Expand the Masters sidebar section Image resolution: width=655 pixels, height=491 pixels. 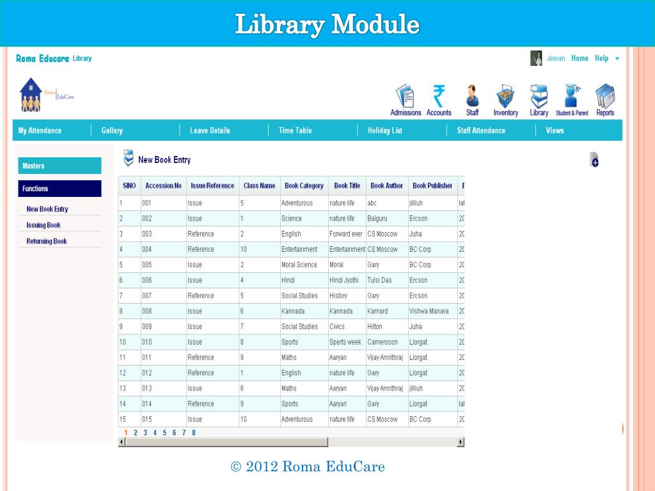pyautogui.click(x=59, y=166)
